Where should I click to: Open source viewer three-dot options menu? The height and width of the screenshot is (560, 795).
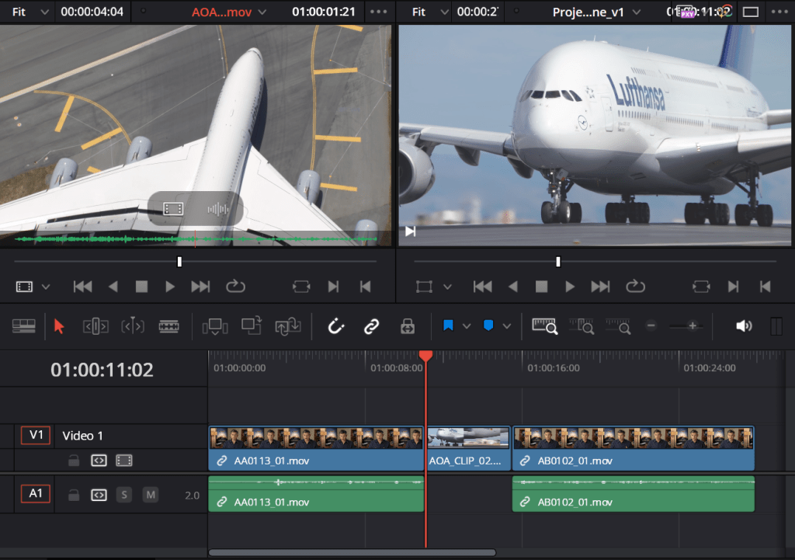pyautogui.click(x=378, y=12)
